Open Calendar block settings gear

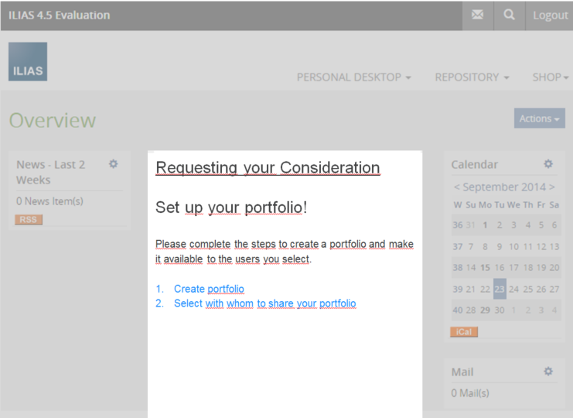coord(548,164)
